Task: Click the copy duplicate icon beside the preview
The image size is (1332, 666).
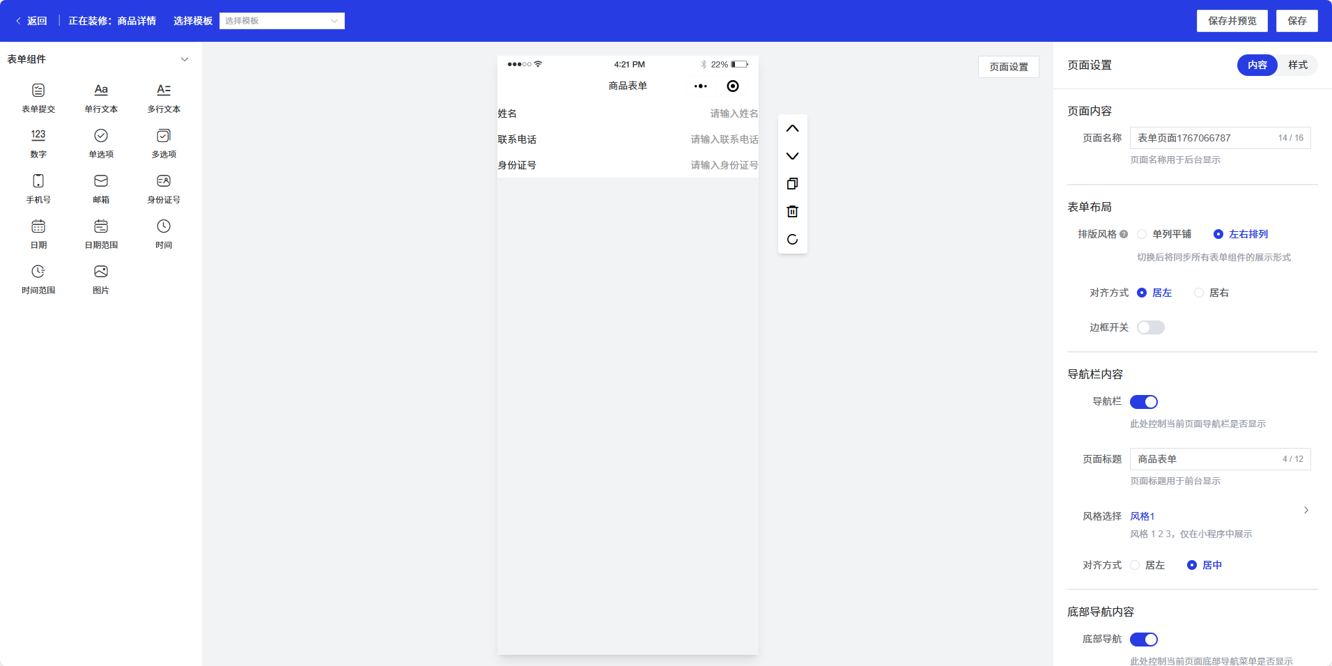Action: point(792,184)
